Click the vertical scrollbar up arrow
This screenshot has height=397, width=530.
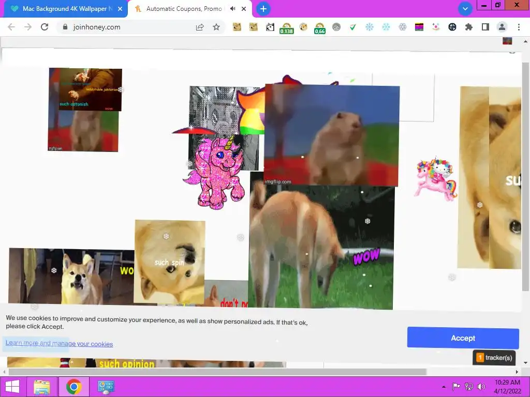coord(525,41)
